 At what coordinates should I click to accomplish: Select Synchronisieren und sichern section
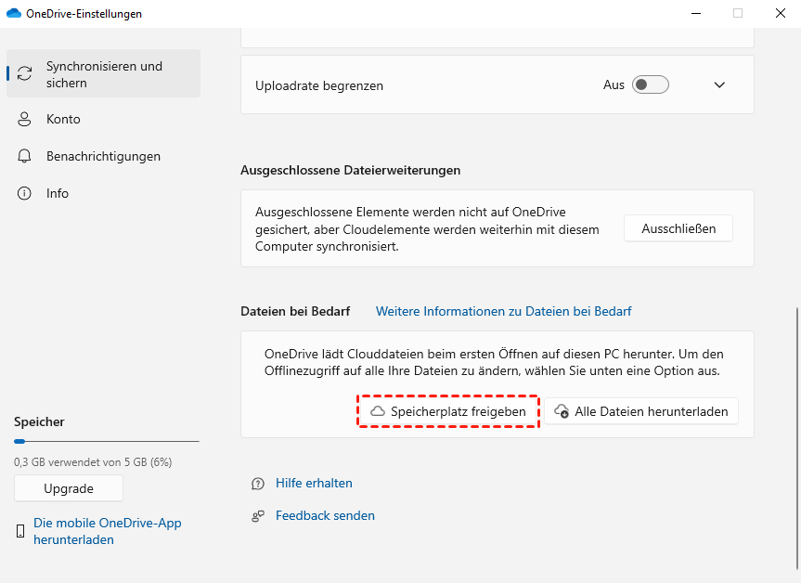[x=104, y=74]
